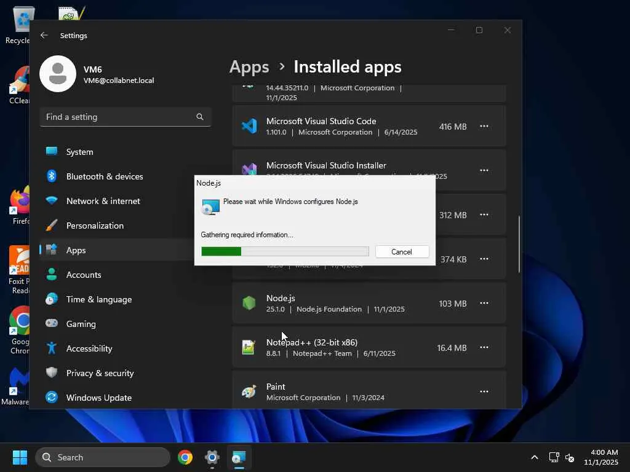Select the Notepad++ Team entry text
Viewport: 630px width, 472px height.
tap(322, 353)
